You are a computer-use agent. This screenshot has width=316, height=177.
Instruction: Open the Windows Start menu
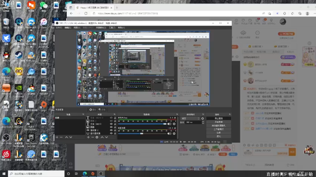tap(4, 174)
